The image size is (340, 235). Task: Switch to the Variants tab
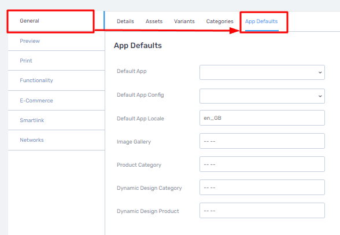184,21
